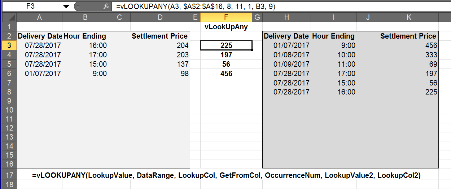Select result cell showing 197 in column F

(x=226, y=55)
